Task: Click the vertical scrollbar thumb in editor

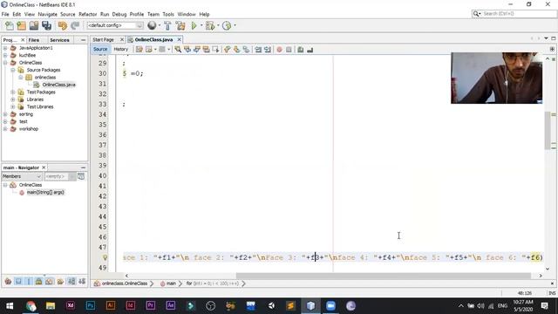Action: pos(548,131)
